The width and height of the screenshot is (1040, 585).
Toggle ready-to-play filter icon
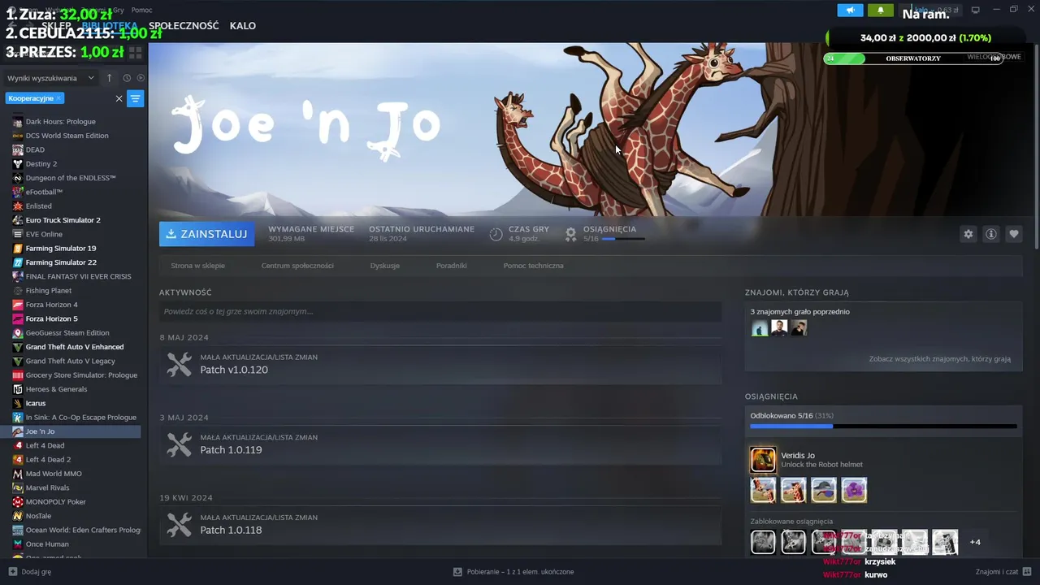pos(141,78)
